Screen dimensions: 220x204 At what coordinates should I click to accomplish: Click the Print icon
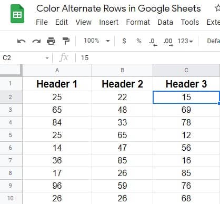(51, 41)
